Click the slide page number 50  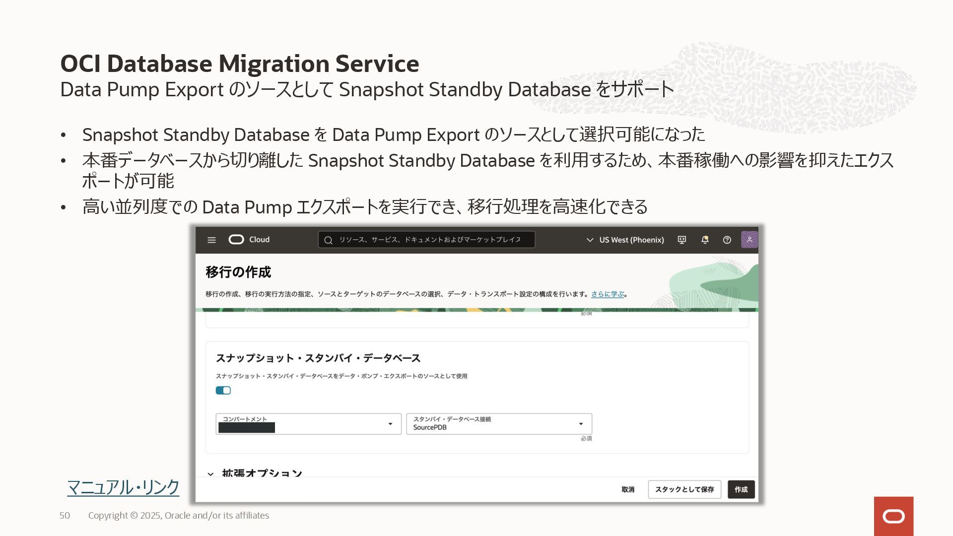pyautogui.click(x=65, y=516)
